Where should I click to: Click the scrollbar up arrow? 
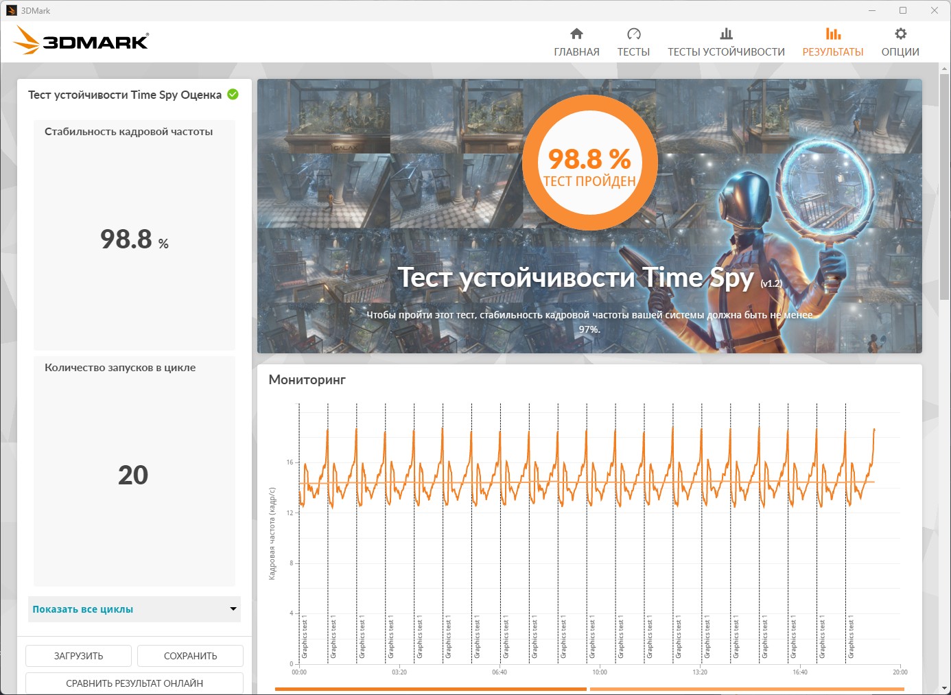(944, 68)
